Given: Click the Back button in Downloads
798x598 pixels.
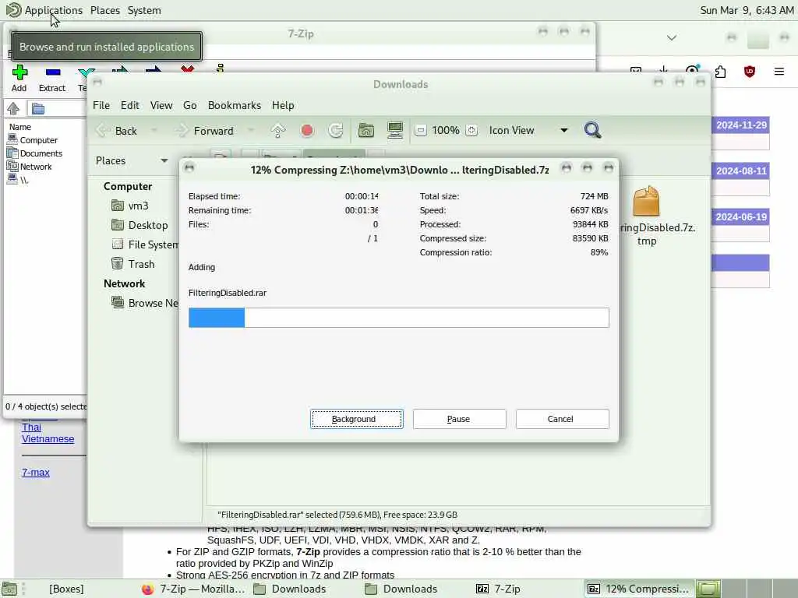Looking at the screenshot, I should pyautogui.click(x=118, y=131).
